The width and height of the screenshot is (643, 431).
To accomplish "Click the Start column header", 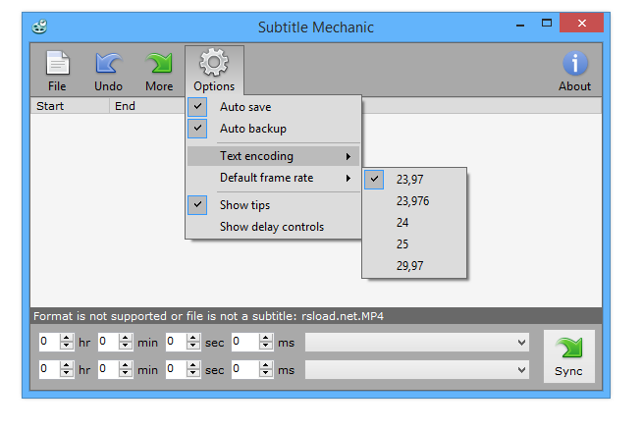I will tap(49, 105).
